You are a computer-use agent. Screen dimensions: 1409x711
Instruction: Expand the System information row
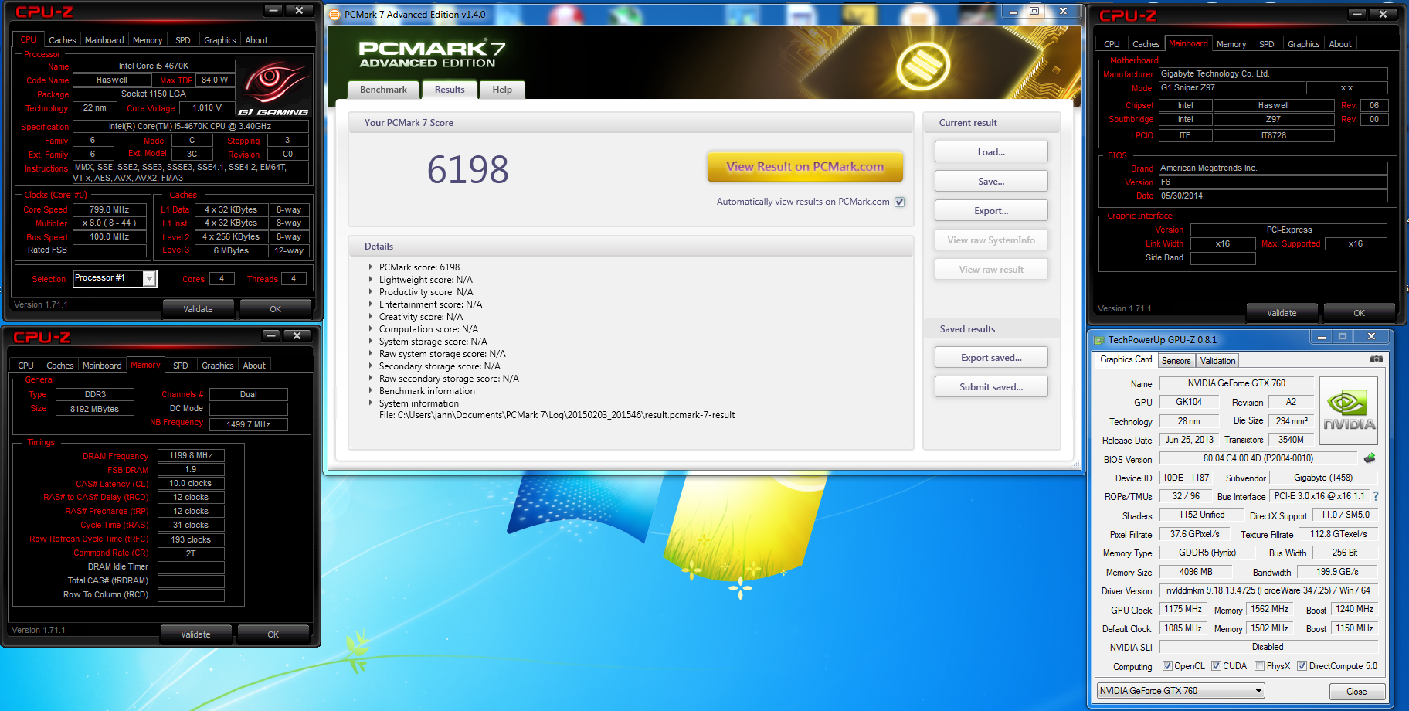click(371, 403)
